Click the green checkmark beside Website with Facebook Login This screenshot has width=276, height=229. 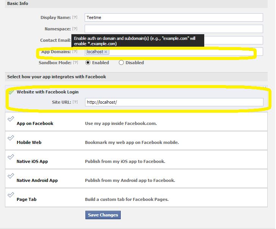[11, 92]
